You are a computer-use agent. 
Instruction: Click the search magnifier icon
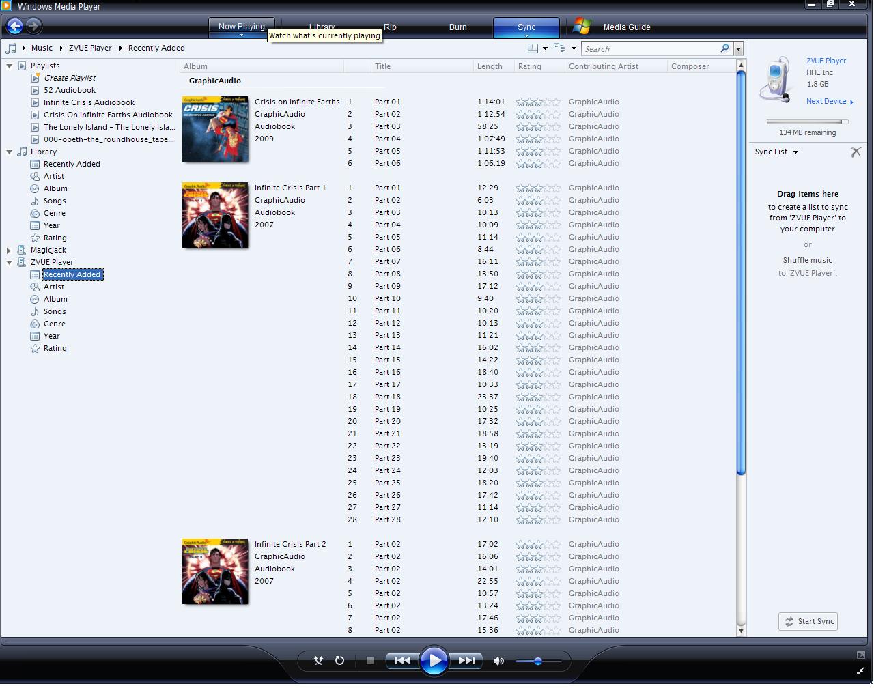pos(724,48)
